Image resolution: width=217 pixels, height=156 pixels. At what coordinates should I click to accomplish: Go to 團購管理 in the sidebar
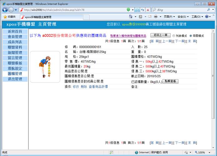click(15, 74)
